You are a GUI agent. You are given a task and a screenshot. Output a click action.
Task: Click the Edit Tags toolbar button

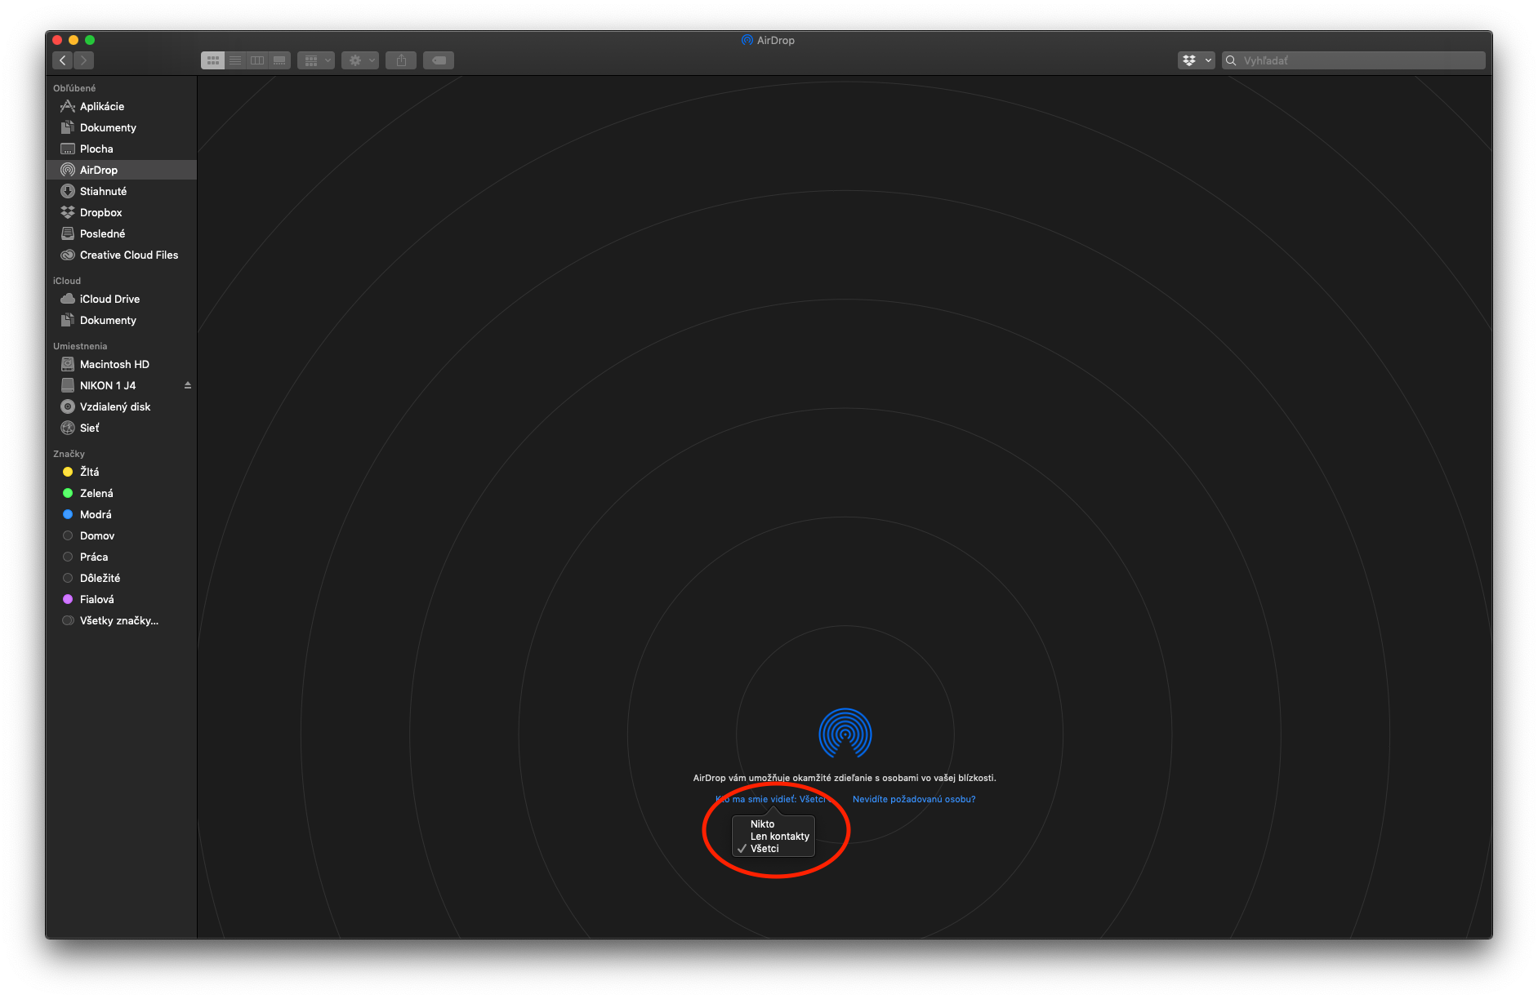point(439,60)
